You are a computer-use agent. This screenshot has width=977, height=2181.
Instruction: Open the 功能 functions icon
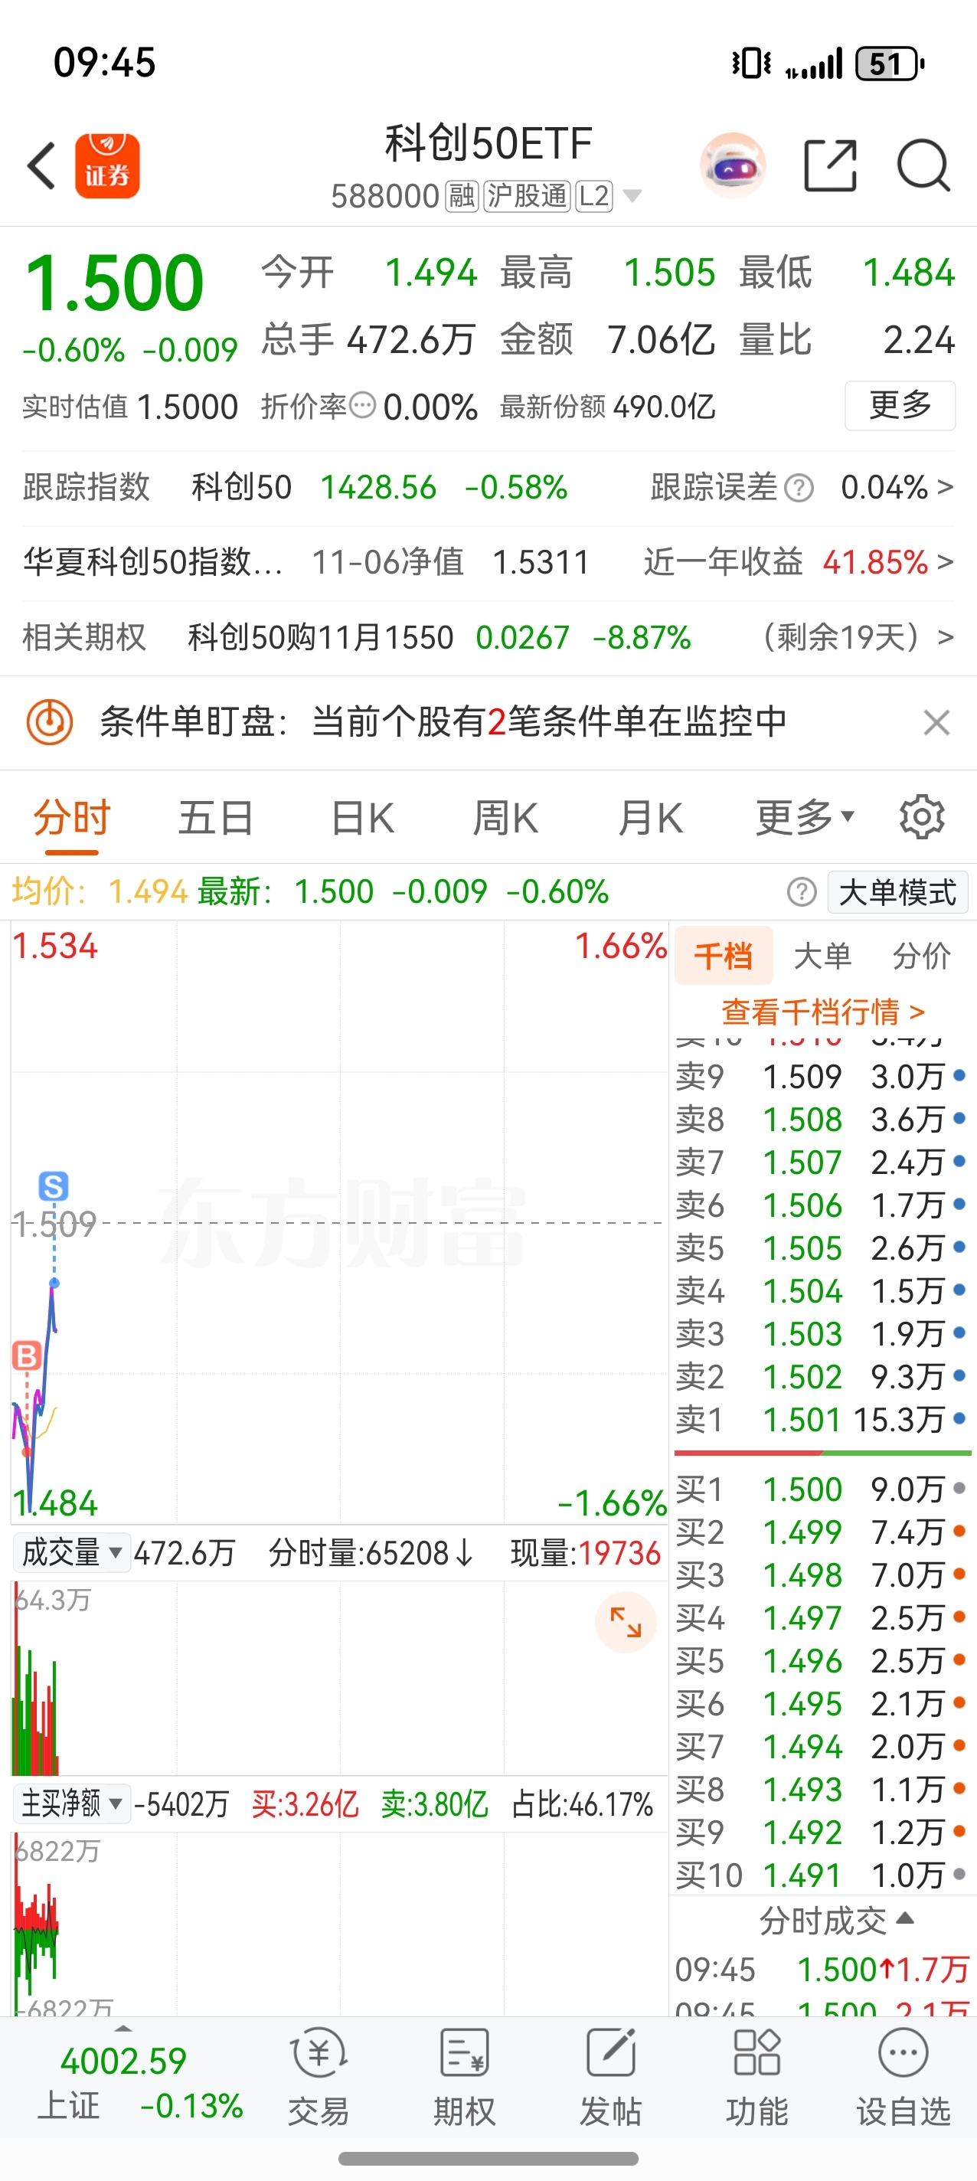pos(757,2078)
